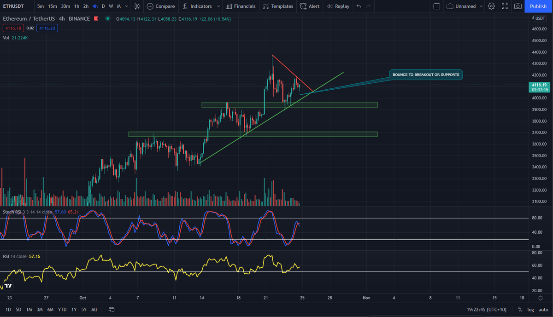Image resolution: width=553 pixels, height=317 pixels.
Task: Select the M monthly timeframe
Action: (119, 6)
